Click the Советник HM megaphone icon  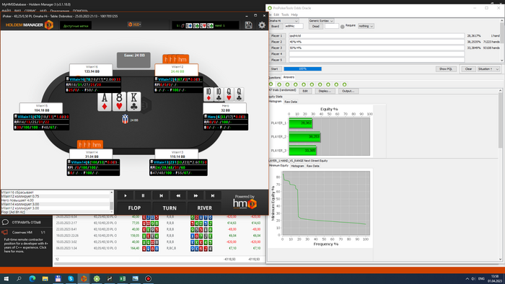[x=5, y=232]
